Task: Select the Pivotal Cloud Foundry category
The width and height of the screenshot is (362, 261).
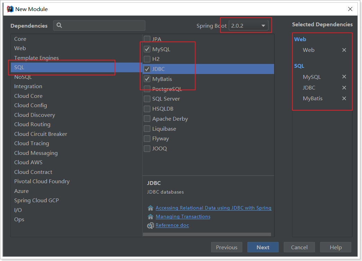Action: tap(76, 181)
